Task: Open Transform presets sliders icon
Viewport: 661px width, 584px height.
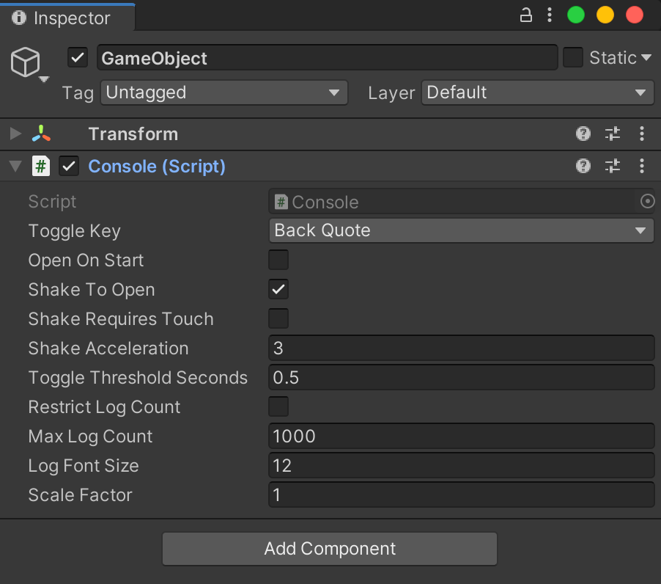Action: click(613, 134)
